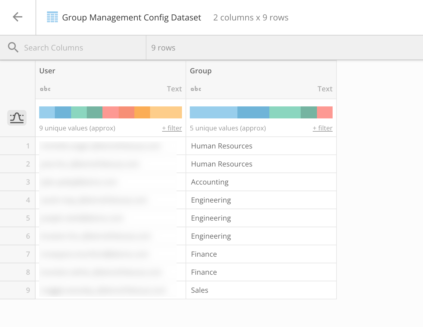The image size is (423, 327).
Task: Click the Group column header
Action: pyautogui.click(x=201, y=71)
